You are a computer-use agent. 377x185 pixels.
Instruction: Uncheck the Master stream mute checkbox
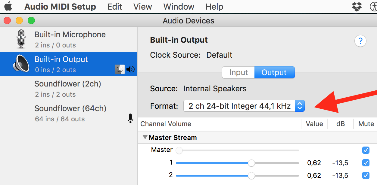pyautogui.click(x=366, y=150)
